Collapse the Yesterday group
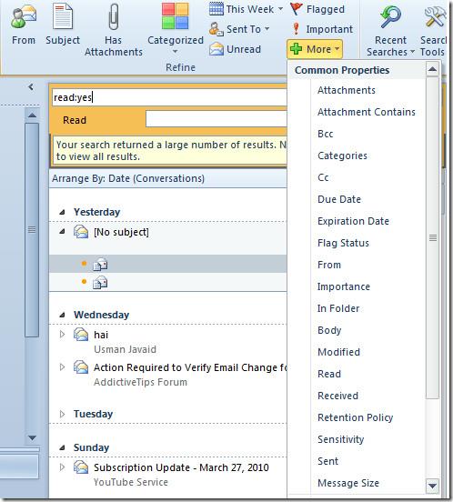The height and width of the screenshot is (502, 453). pyautogui.click(x=62, y=212)
